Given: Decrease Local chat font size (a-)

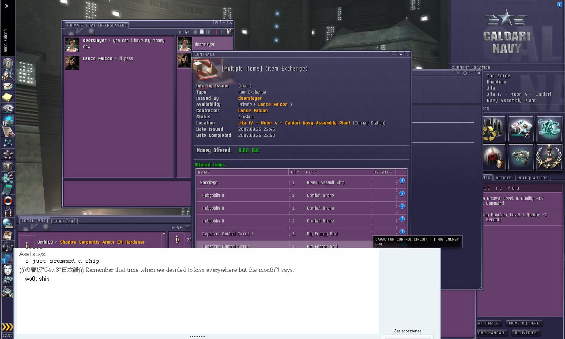Looking at the screenshot, I should pos(172,228).
